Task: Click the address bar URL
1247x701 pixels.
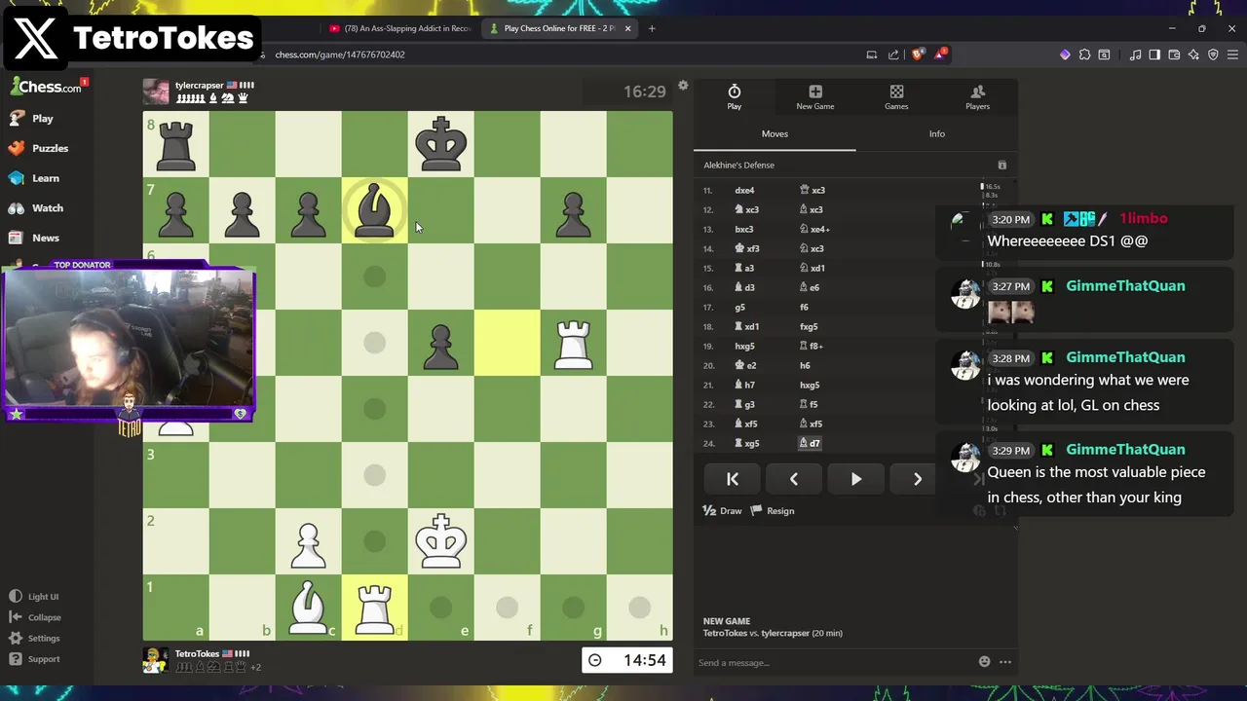Action: click(x=340, y=55)
